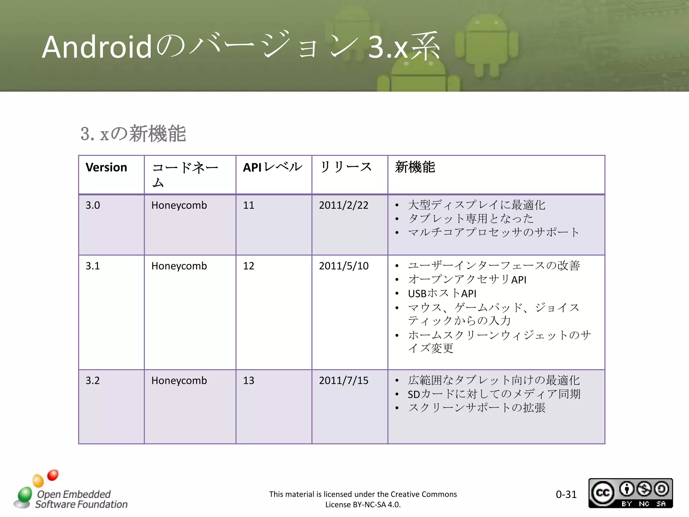Click bullet 'SDカードに対してのメディア同期'

(x=494, y=394)
